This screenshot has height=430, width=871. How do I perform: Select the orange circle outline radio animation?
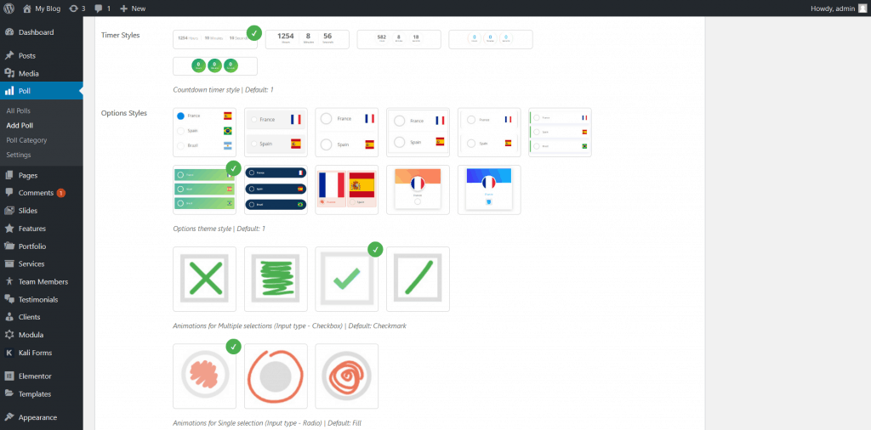(x=276, y=376)
